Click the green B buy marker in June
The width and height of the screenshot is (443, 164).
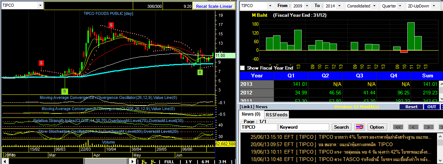200,72
